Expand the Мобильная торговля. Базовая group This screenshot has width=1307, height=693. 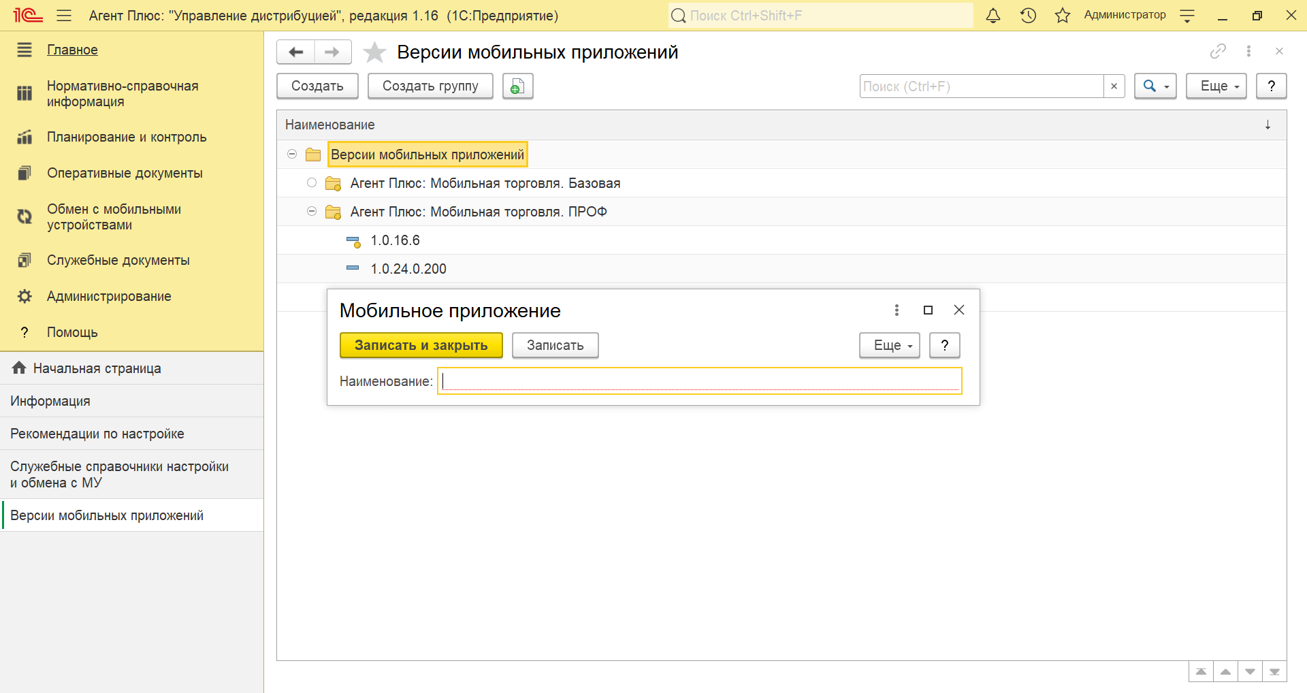tap(312, 182)
